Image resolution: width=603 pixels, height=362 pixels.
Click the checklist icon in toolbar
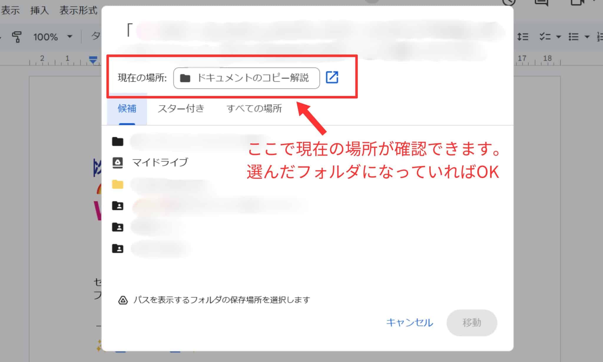tap(545, 37)
